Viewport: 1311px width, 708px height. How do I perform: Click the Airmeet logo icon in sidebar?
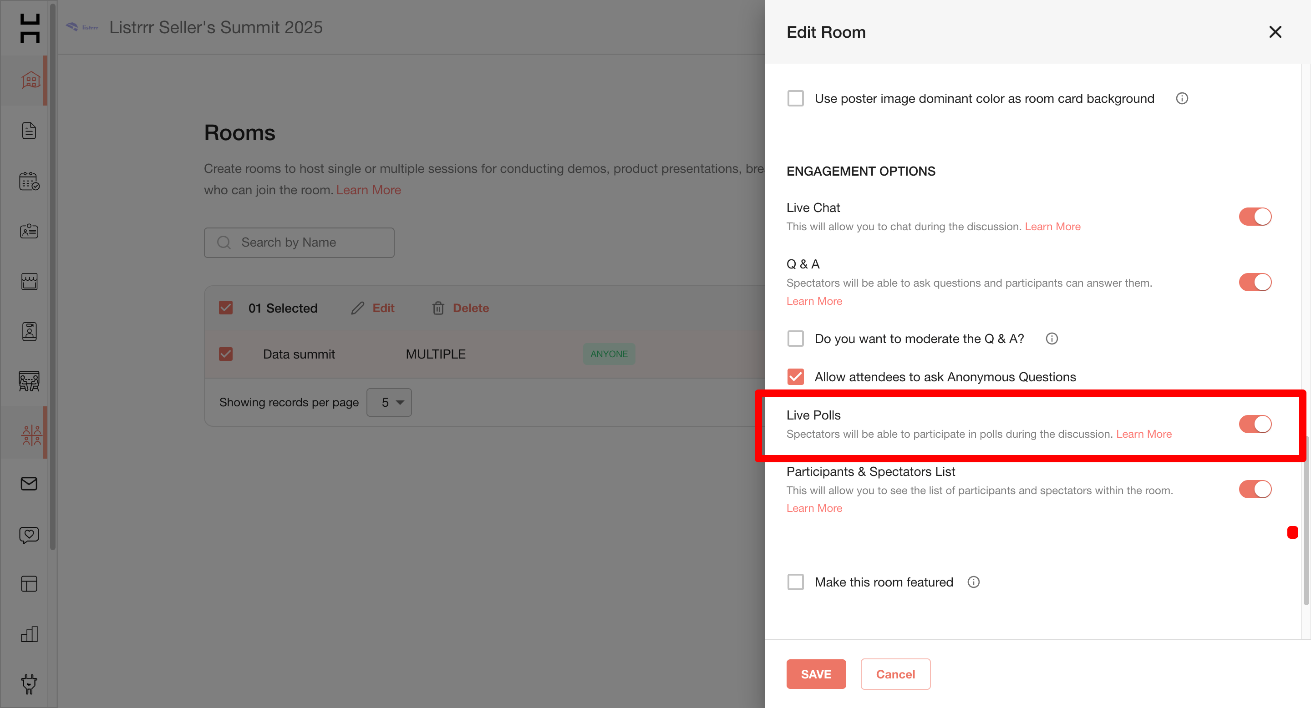[x=30, y=28]
